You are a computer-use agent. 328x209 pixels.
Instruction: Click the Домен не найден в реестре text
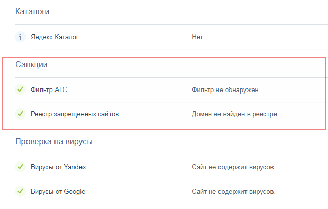click(235, 114)
